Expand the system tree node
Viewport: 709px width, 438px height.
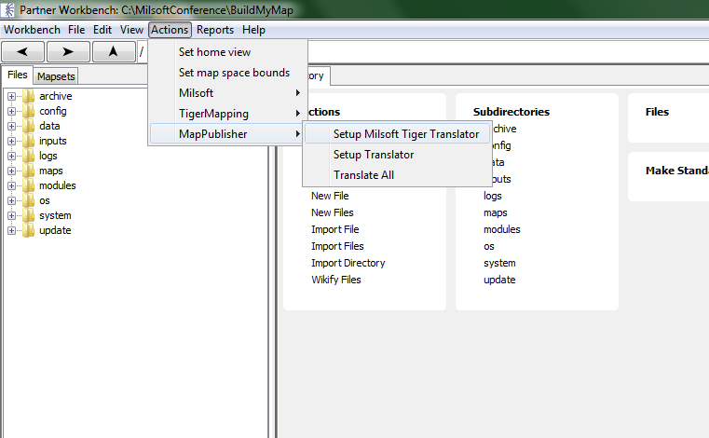pos(11,216)
